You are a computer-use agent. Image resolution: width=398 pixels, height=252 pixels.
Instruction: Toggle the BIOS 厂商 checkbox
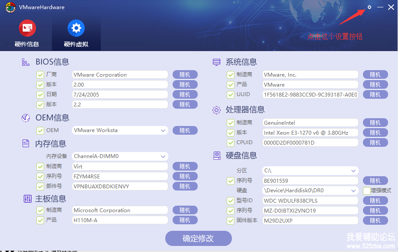coord(40,74)
